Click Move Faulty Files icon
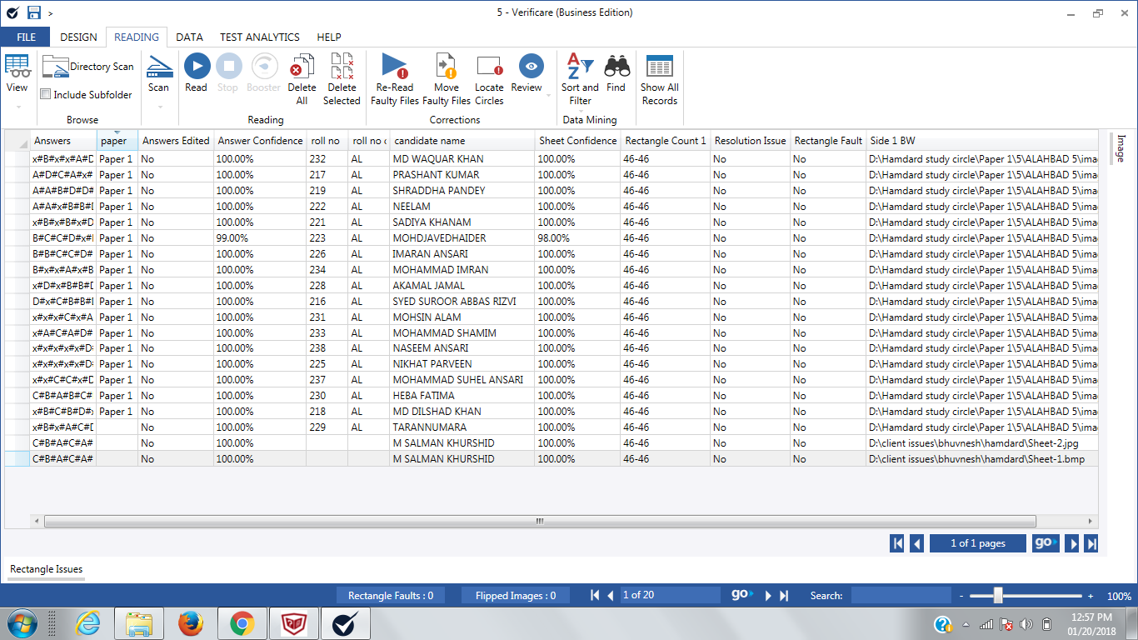This screenshot has width=1138, height=640. 447,67
